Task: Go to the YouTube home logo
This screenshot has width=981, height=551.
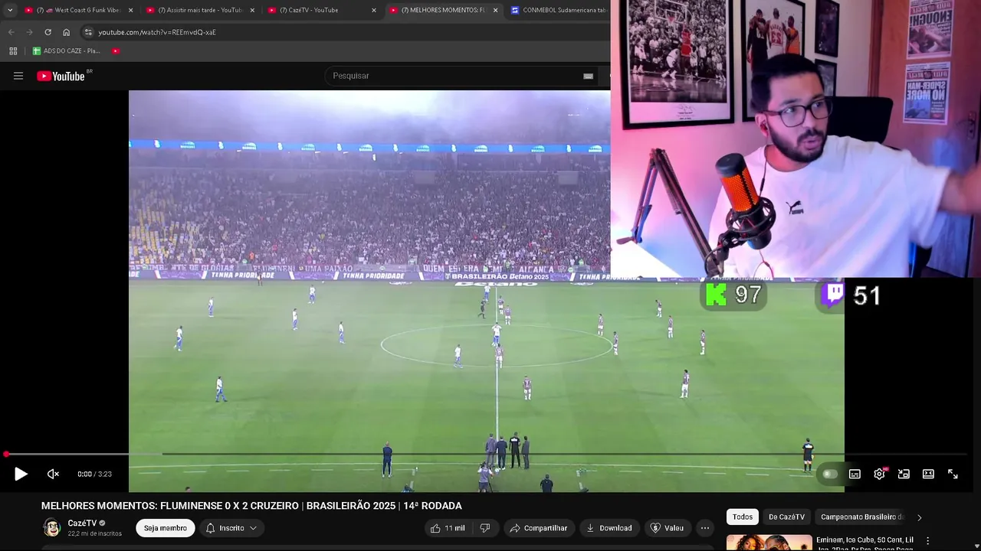Action: [x=61, y=76]
